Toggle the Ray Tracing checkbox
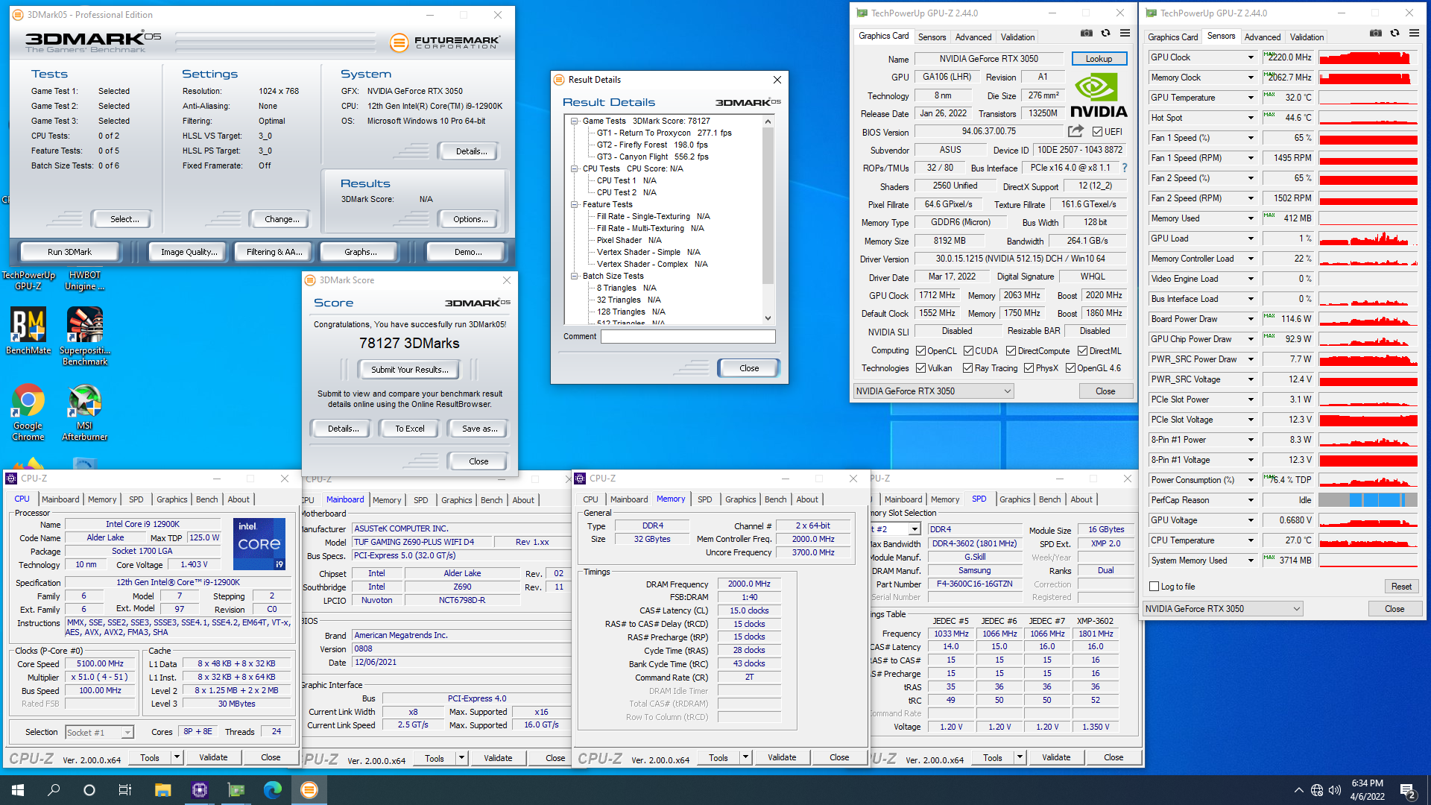Image resolution: width=1431 pixels, height=805 pixels. click(968, 368)
